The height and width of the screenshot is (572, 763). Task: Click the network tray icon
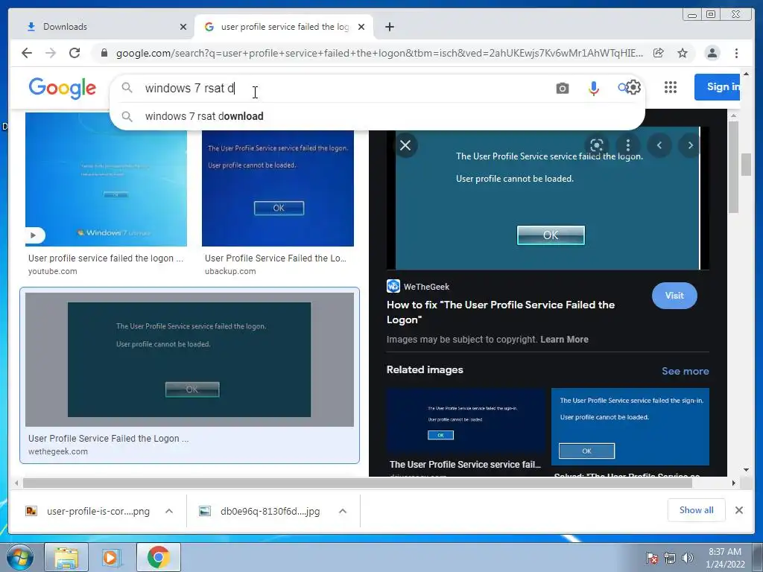click(x=670, y=558)
